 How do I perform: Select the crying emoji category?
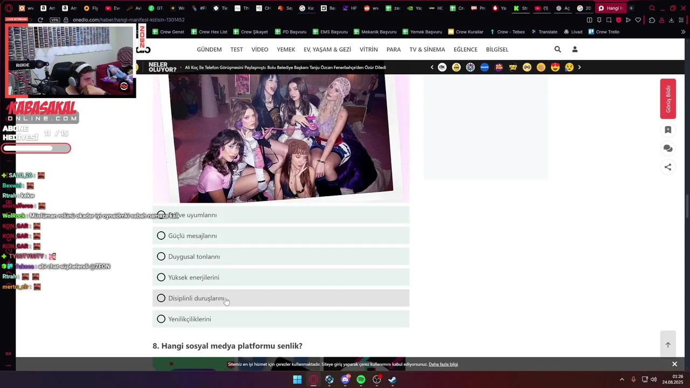tap(569, 67)
